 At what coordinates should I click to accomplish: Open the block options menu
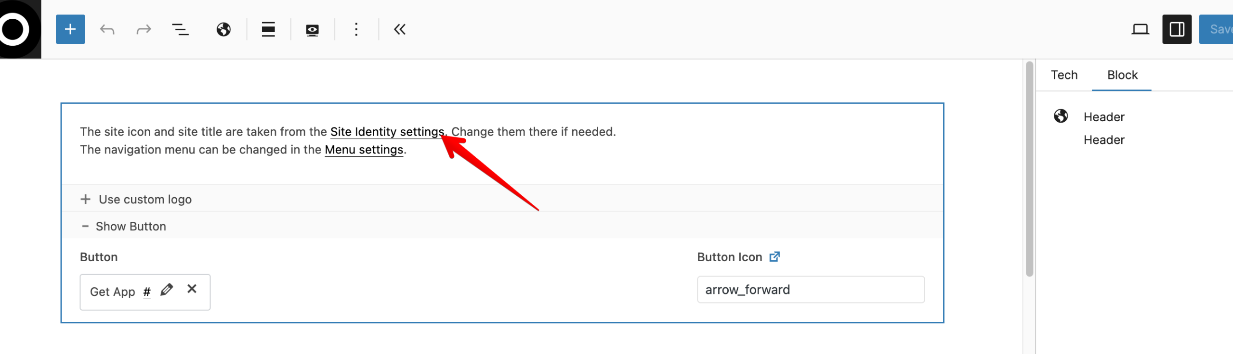coord(356,30)
